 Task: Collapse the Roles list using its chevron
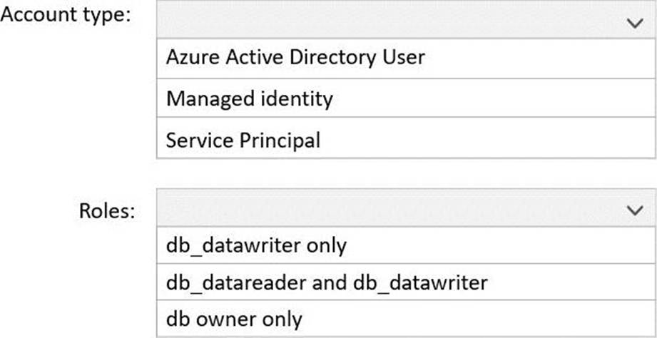[634, 210]
